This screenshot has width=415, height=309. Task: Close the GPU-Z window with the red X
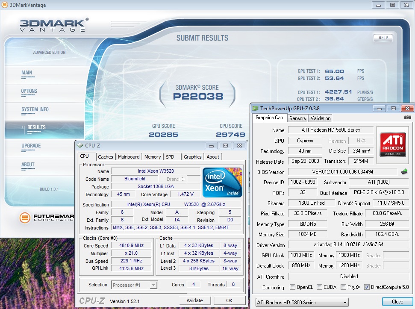tap(407, 108)
